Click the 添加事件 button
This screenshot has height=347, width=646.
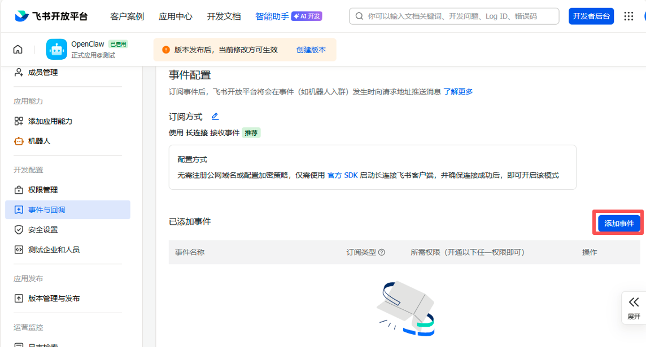(618, 223)
